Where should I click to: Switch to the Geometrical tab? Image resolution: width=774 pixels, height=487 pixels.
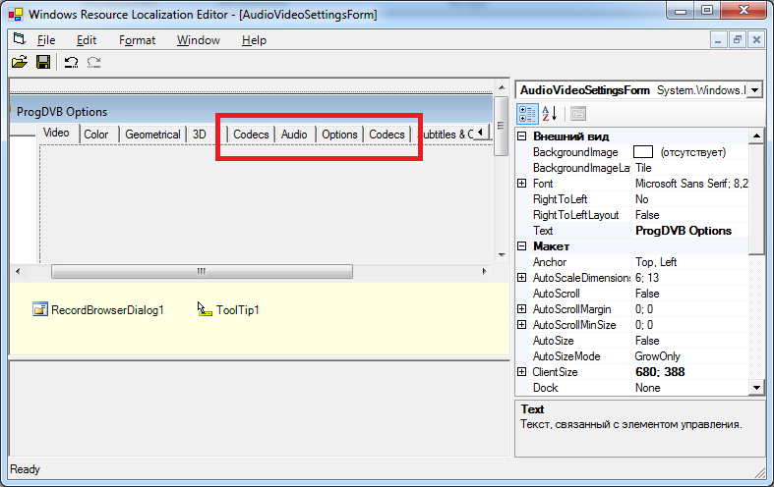(152, 134)
